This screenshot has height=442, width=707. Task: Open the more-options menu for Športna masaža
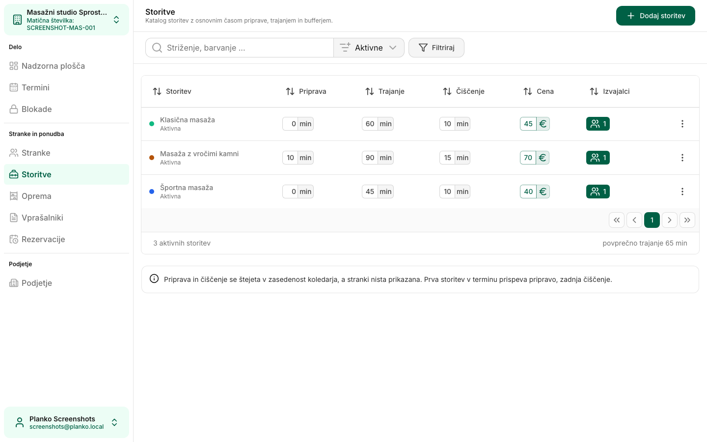pos(682,192)
